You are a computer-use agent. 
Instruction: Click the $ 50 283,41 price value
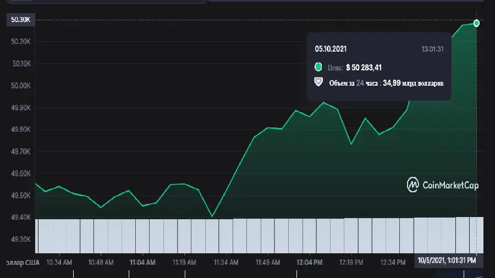[364, 68]
